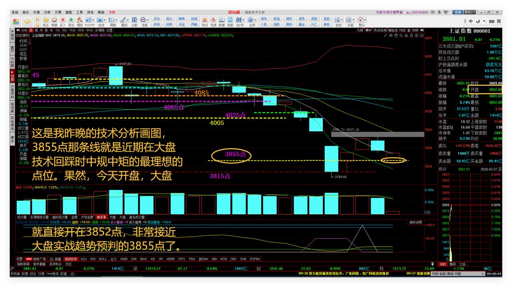Open the 全球 global markets icon

click(250, 19)
